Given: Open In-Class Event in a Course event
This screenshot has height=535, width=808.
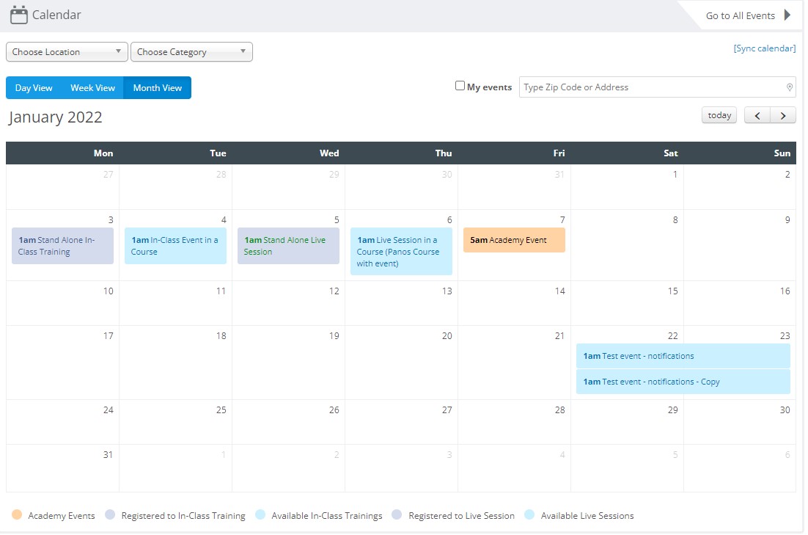Looking at the screenshot, I should click(x=175, y=246).
